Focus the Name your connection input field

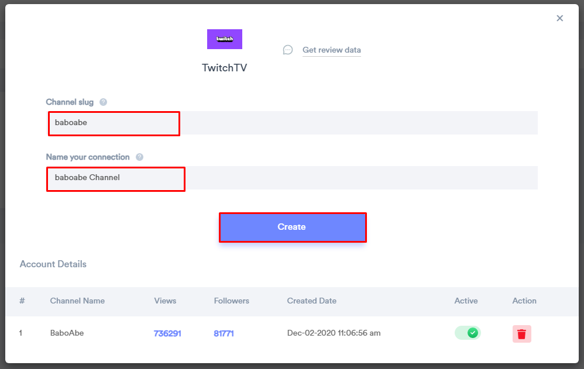click(292, 178)
